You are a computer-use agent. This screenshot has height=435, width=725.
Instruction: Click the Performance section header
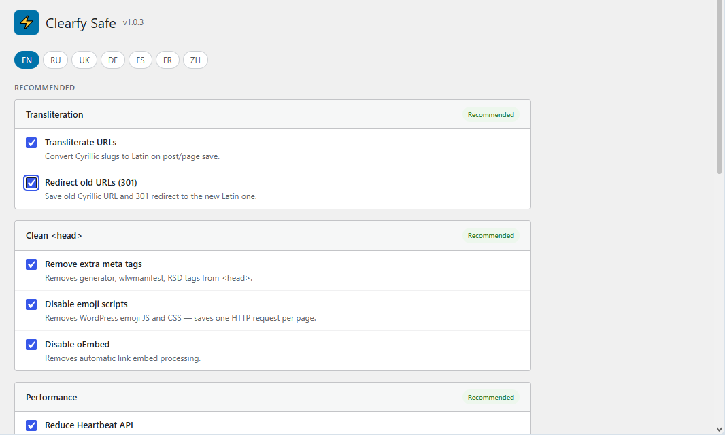pyautogui.click(x=273, y=398)
